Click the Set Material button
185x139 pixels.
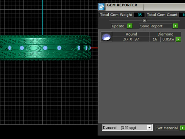167,128
